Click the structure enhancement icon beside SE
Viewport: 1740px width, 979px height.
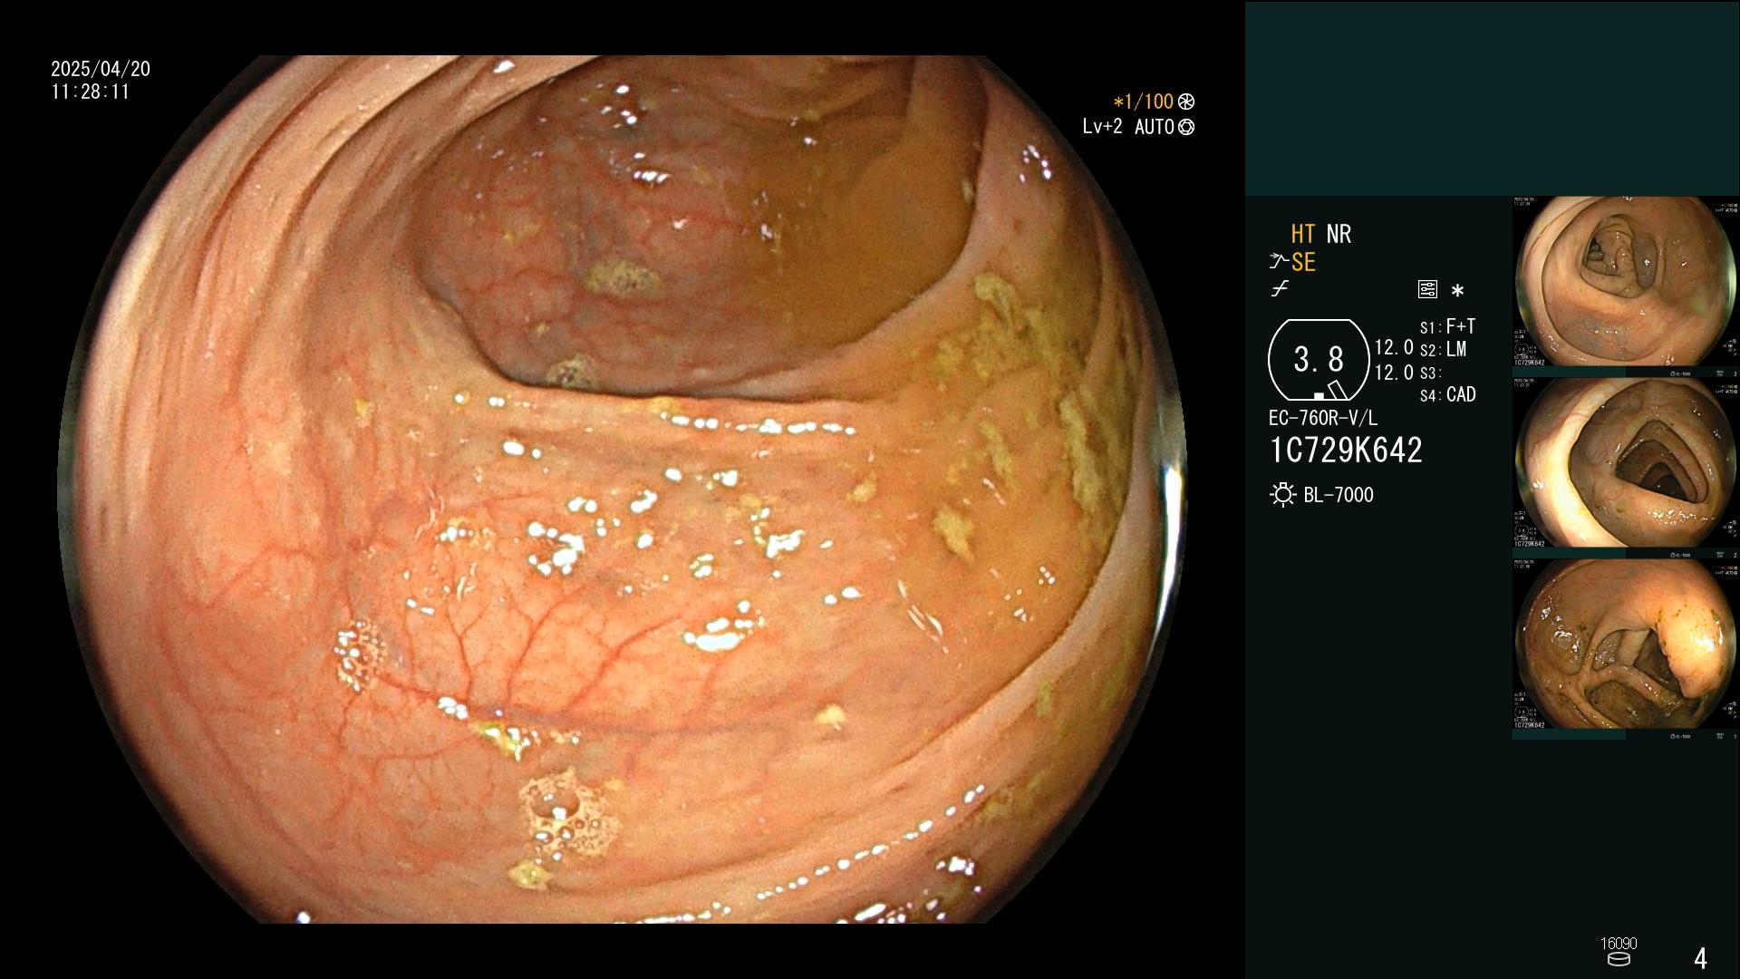[x=1279, y=262]
